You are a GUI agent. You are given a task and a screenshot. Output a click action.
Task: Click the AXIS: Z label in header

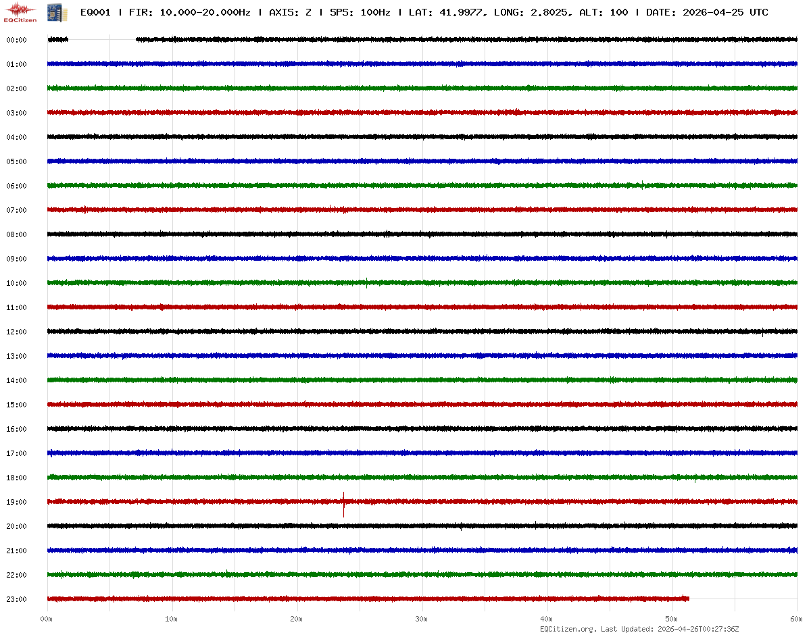pyautogui.click(x=290, y=12)
